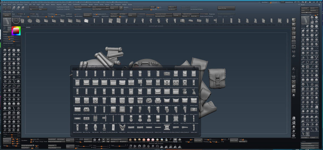Viewport: 323px width, 150px height.
Task: Activate the Move transform icon
Action: click(x=14, y=8)
